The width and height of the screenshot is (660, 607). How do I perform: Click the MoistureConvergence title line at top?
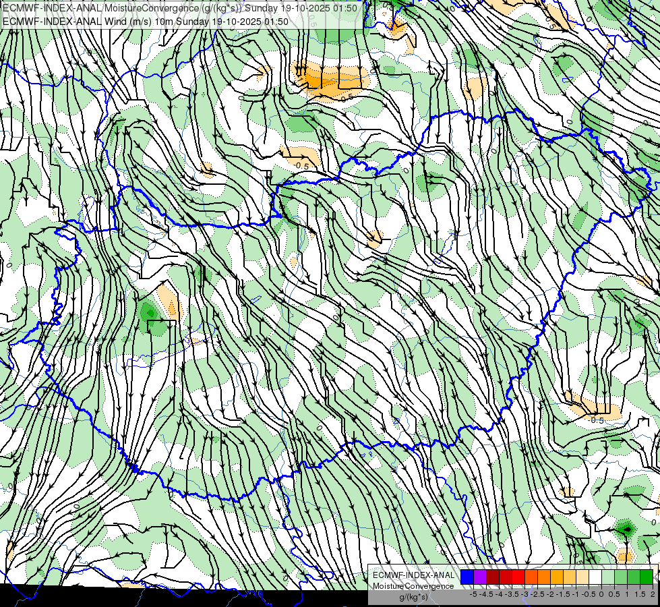pos(180,8)
